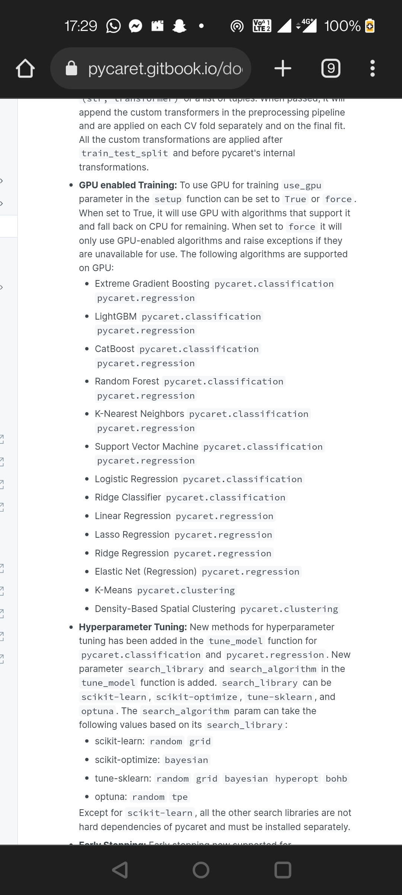Tap the lock icon in the address bar
Viewport: 402px width, 895px height.
[x=71, y=68]
